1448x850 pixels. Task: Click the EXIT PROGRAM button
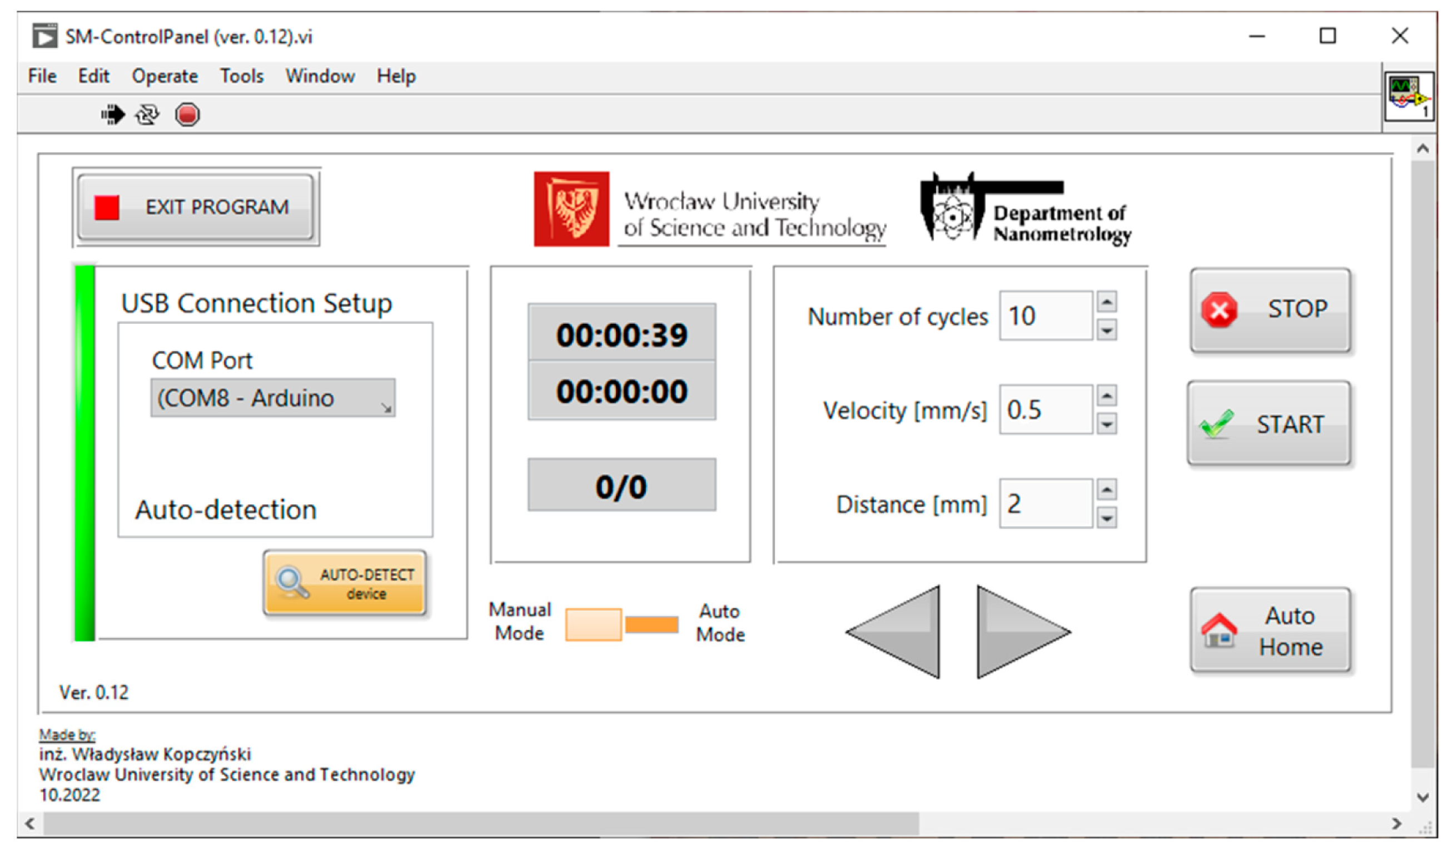[x=196, y=207]
